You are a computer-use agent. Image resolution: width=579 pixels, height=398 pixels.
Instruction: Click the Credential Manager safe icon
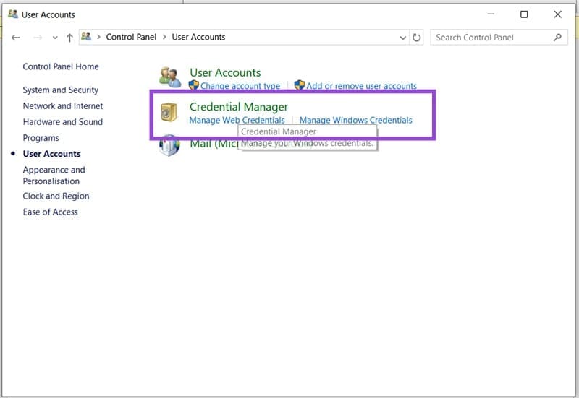coord(169,113)
